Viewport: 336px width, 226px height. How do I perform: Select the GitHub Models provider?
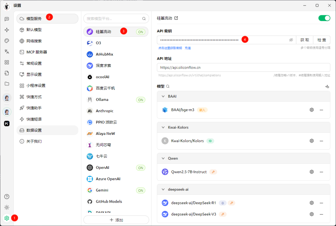(116, 201)
